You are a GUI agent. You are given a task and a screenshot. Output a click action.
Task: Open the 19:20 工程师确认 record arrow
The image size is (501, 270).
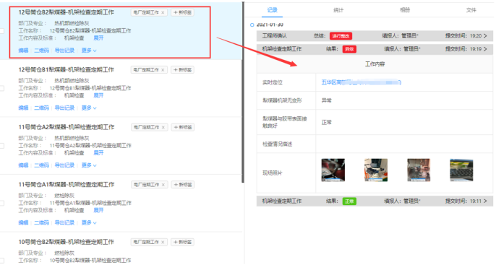485,36
